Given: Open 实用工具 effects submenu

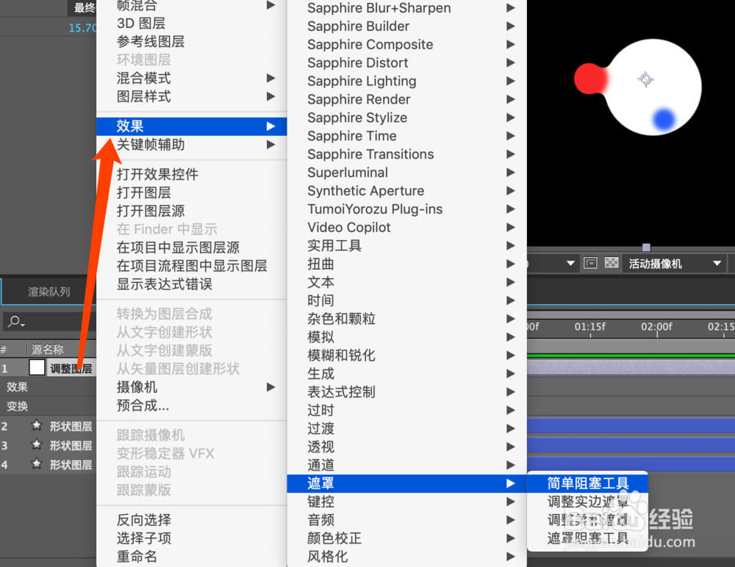Looking at the screenshot, I should coord(407,245).
